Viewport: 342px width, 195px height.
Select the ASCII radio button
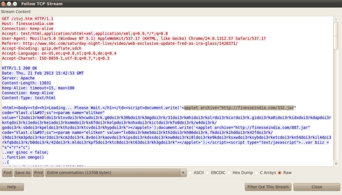pyautogui.click(x=190, y=173)
